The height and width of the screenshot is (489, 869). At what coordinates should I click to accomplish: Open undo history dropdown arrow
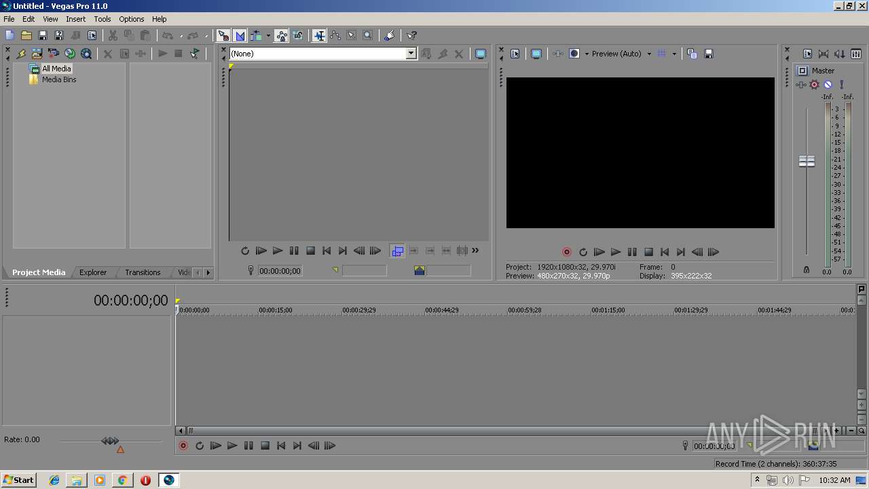[x=181, y=35]
